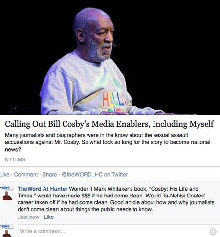This screenshot has width=220, height=237.
Task: Click the NYTI.MS source domain link
Action: (15, 159)
